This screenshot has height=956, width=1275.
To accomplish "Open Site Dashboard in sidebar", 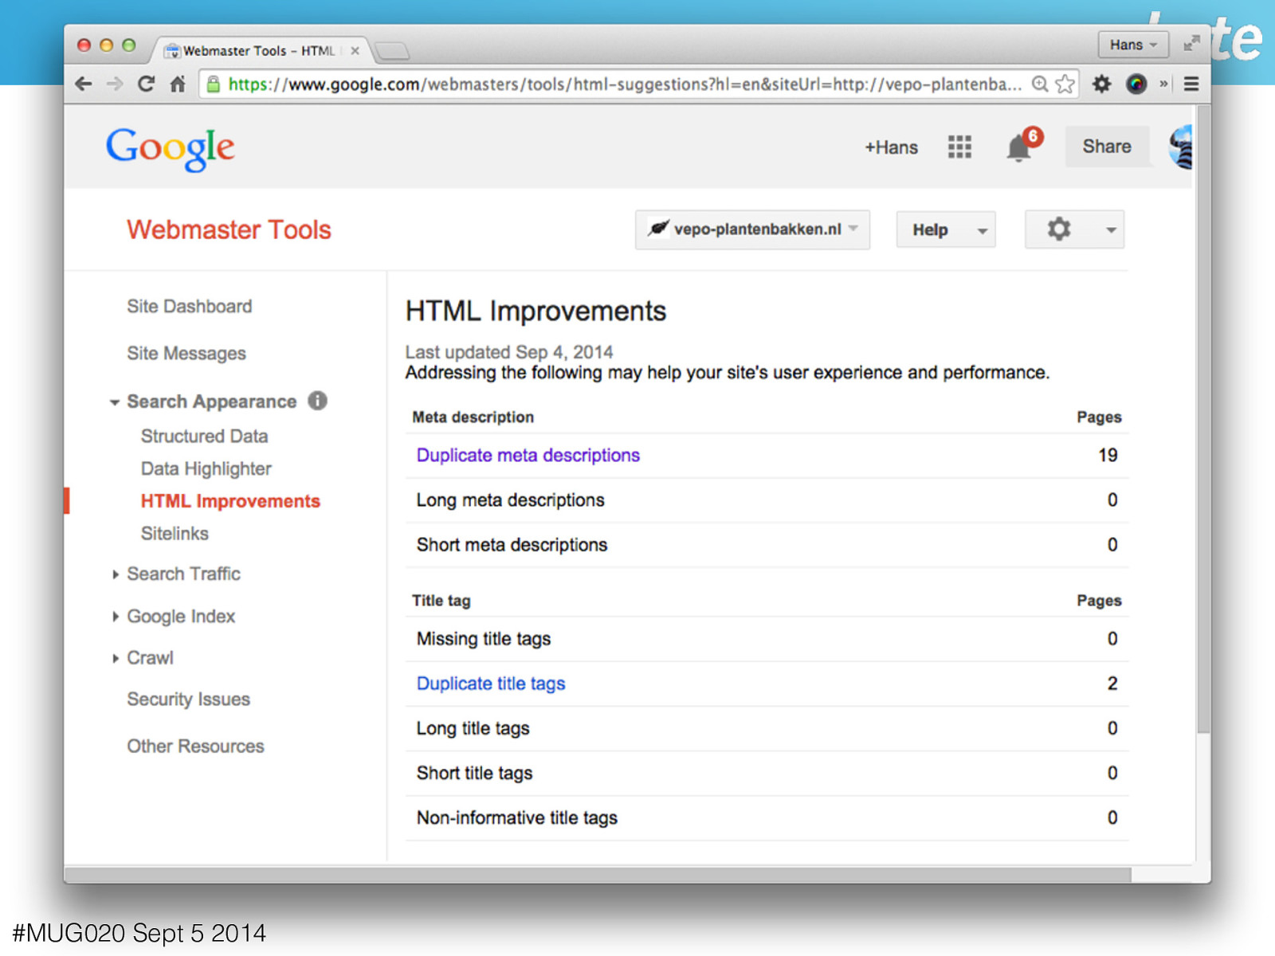I will coord(189,307).
